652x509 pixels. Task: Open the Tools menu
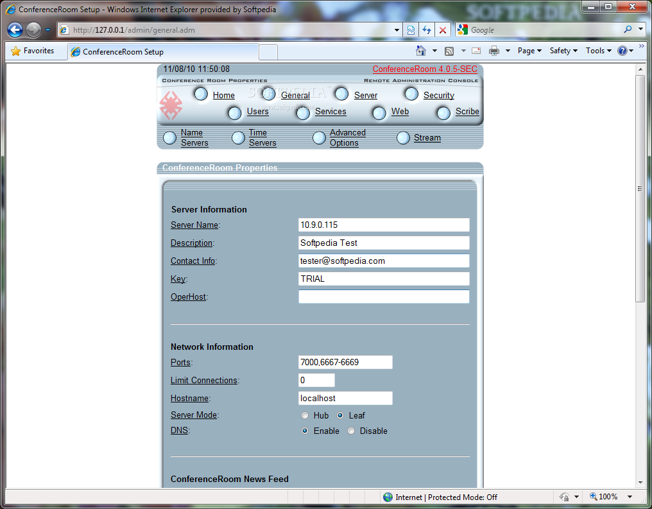tap(598, 51)
